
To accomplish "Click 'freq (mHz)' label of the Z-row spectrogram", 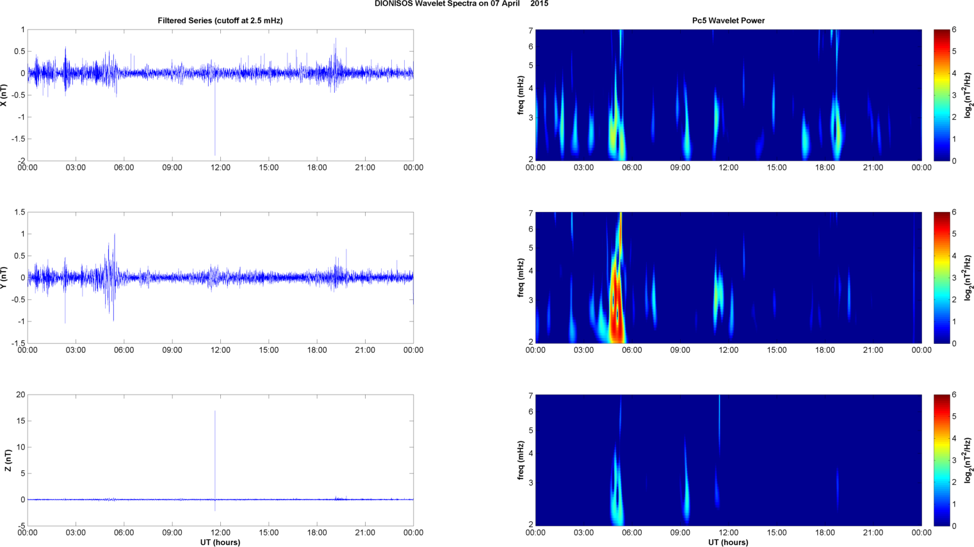I will pos(521,460).
